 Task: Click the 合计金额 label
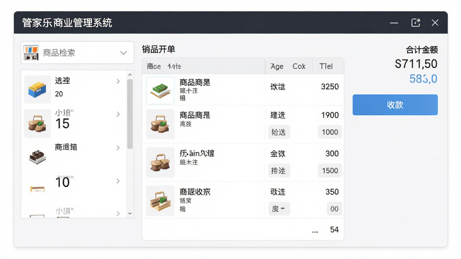pos(421,50)
